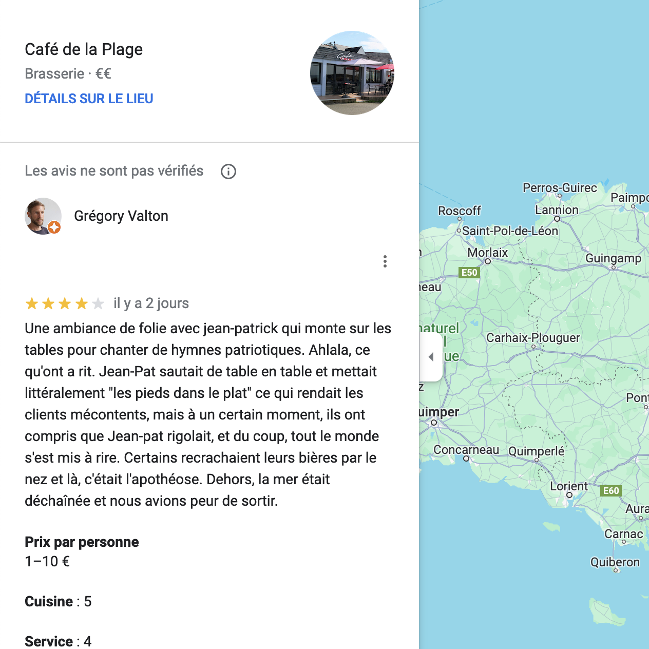
Task: View Café de la Plage photo thumbnail
Action: (x=352, y=73)
